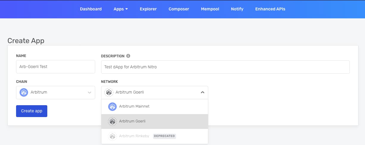Click the Arbitrum Goerli icon in Network field

tap(109, 92)
